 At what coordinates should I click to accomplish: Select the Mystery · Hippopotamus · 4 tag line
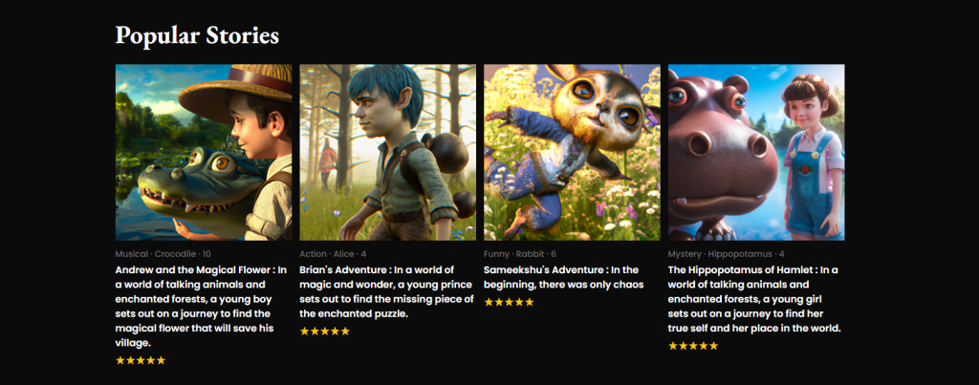[x=727, y=254]
